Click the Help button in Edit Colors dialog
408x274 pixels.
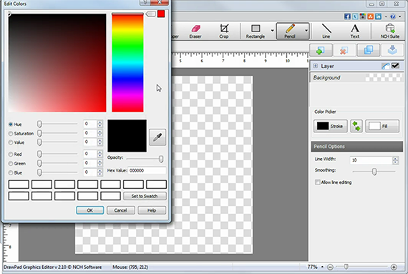click(x=152, y=210)
